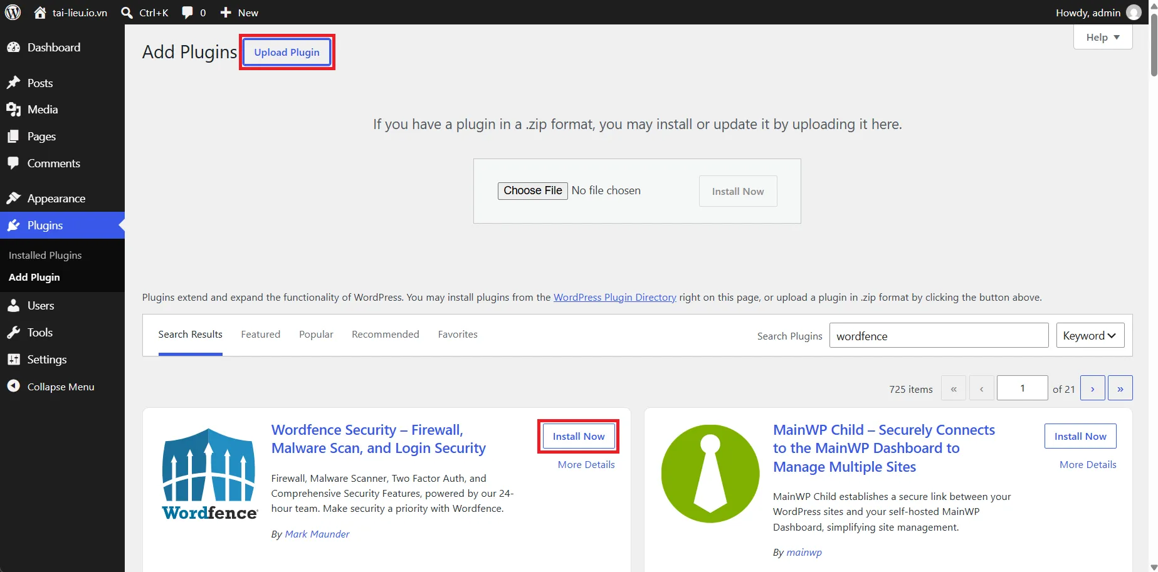Switch to the Popular tab
The image size is (1158, 572).
click(x=316, y=335)
